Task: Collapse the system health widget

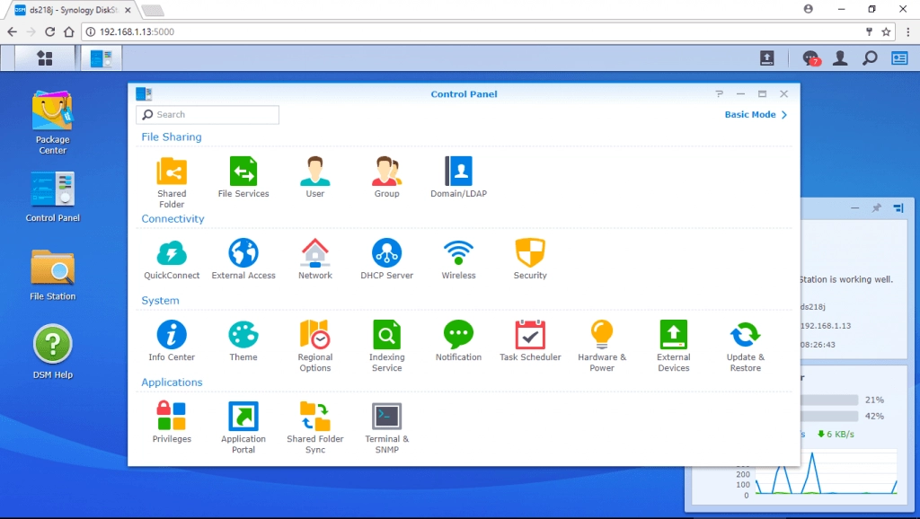Action: 854,207
